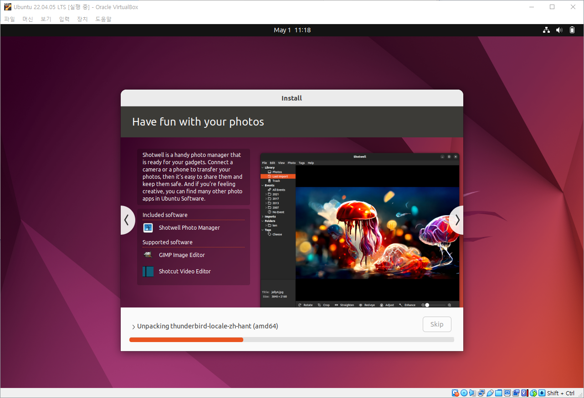The height and width of the screenshot is (398, 584).
Task: Open the 입력 menu
Action: click(64, 19)
